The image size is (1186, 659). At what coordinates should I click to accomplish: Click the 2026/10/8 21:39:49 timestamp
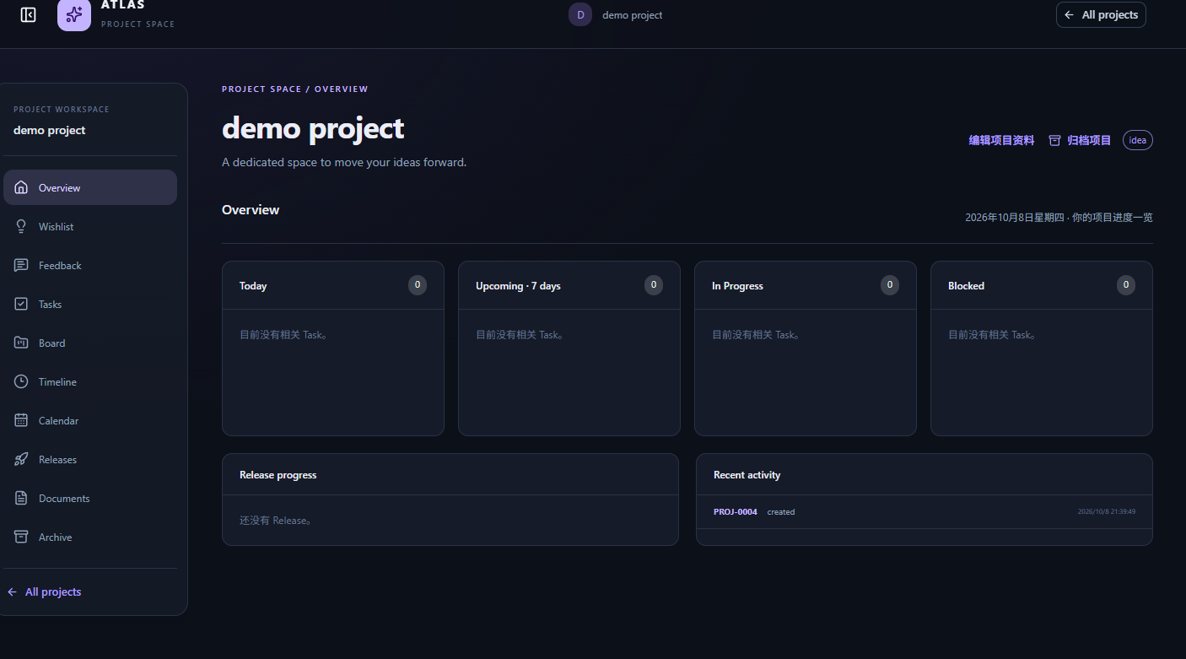(1107, 511)
